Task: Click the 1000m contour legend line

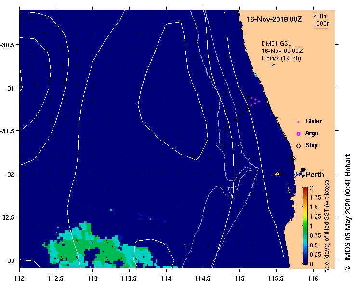Action: [x=321, y=28]
